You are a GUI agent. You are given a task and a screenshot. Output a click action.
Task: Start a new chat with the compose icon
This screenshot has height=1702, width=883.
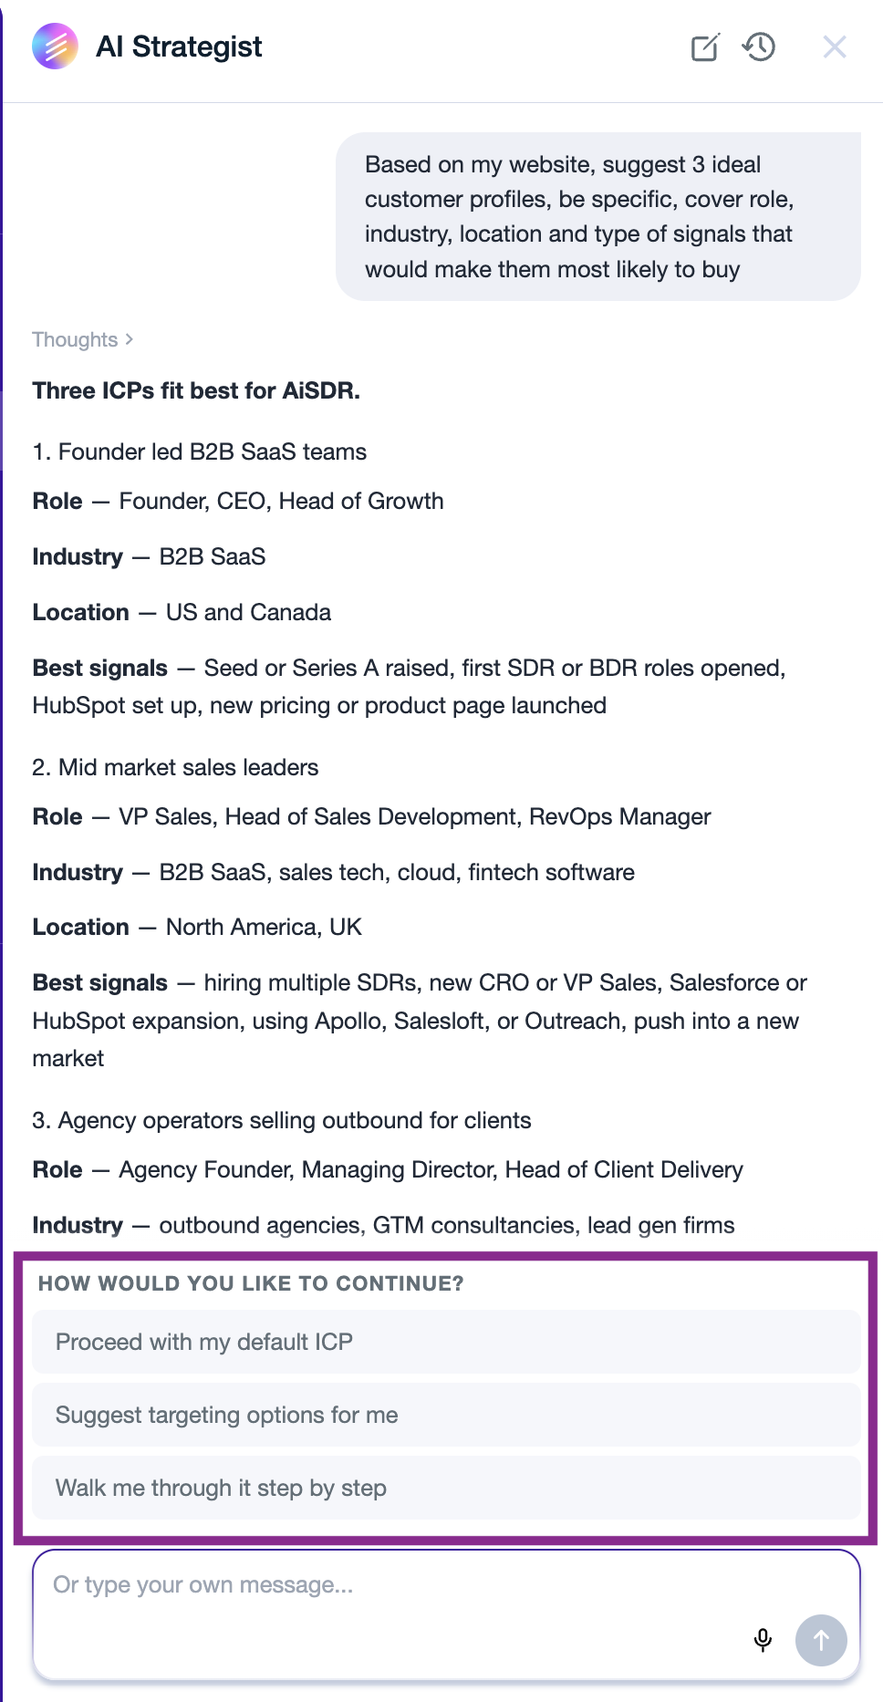tap(705, 47)
